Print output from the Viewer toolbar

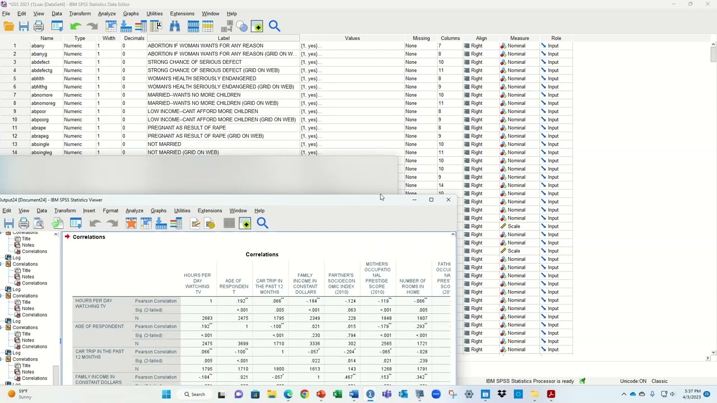[24, 224]
